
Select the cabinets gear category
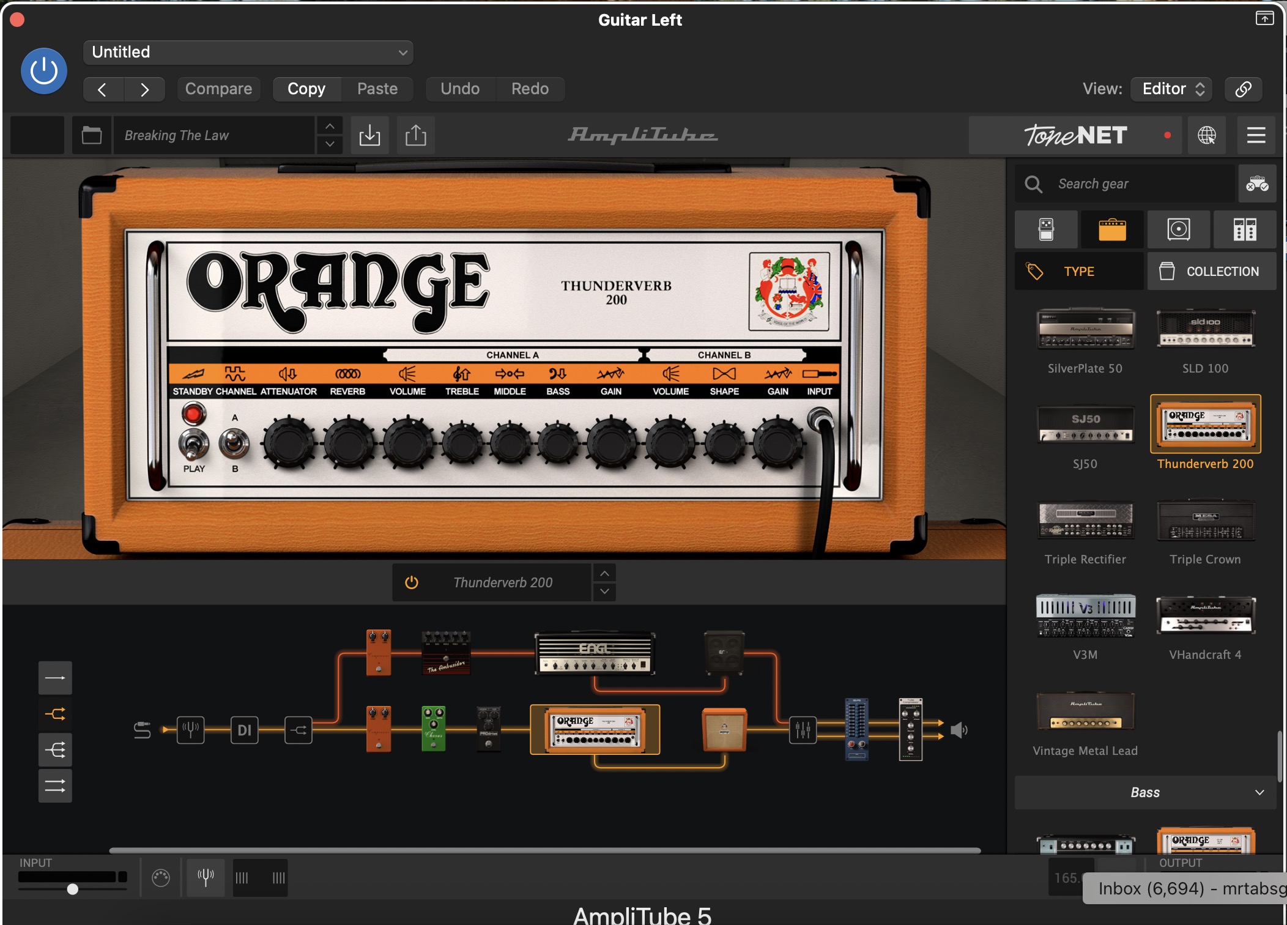click(1179, 230)
